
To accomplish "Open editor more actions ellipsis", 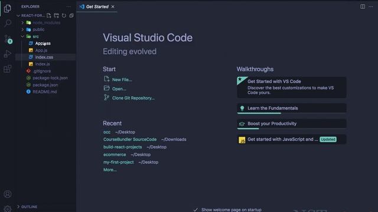I will [x=371, y=6].
